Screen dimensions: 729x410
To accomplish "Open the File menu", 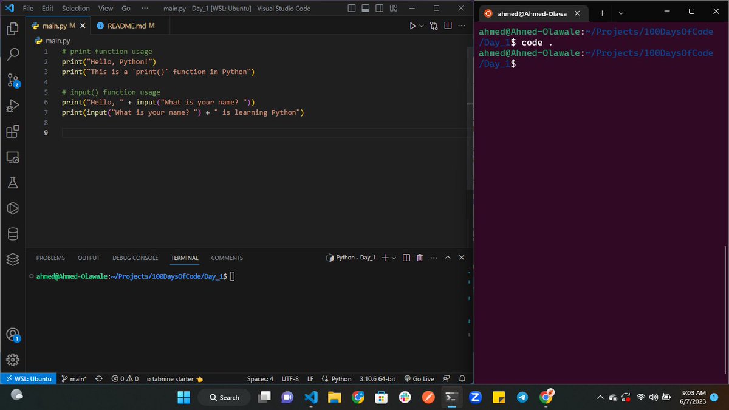I will [28, 9].
